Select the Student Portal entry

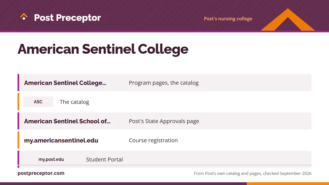[104, 160]
